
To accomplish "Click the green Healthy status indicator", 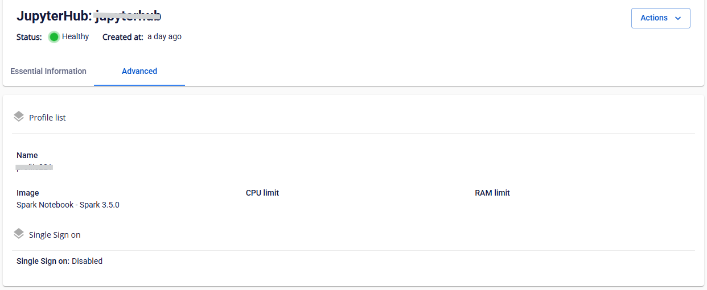I will [x=54, y=37].
